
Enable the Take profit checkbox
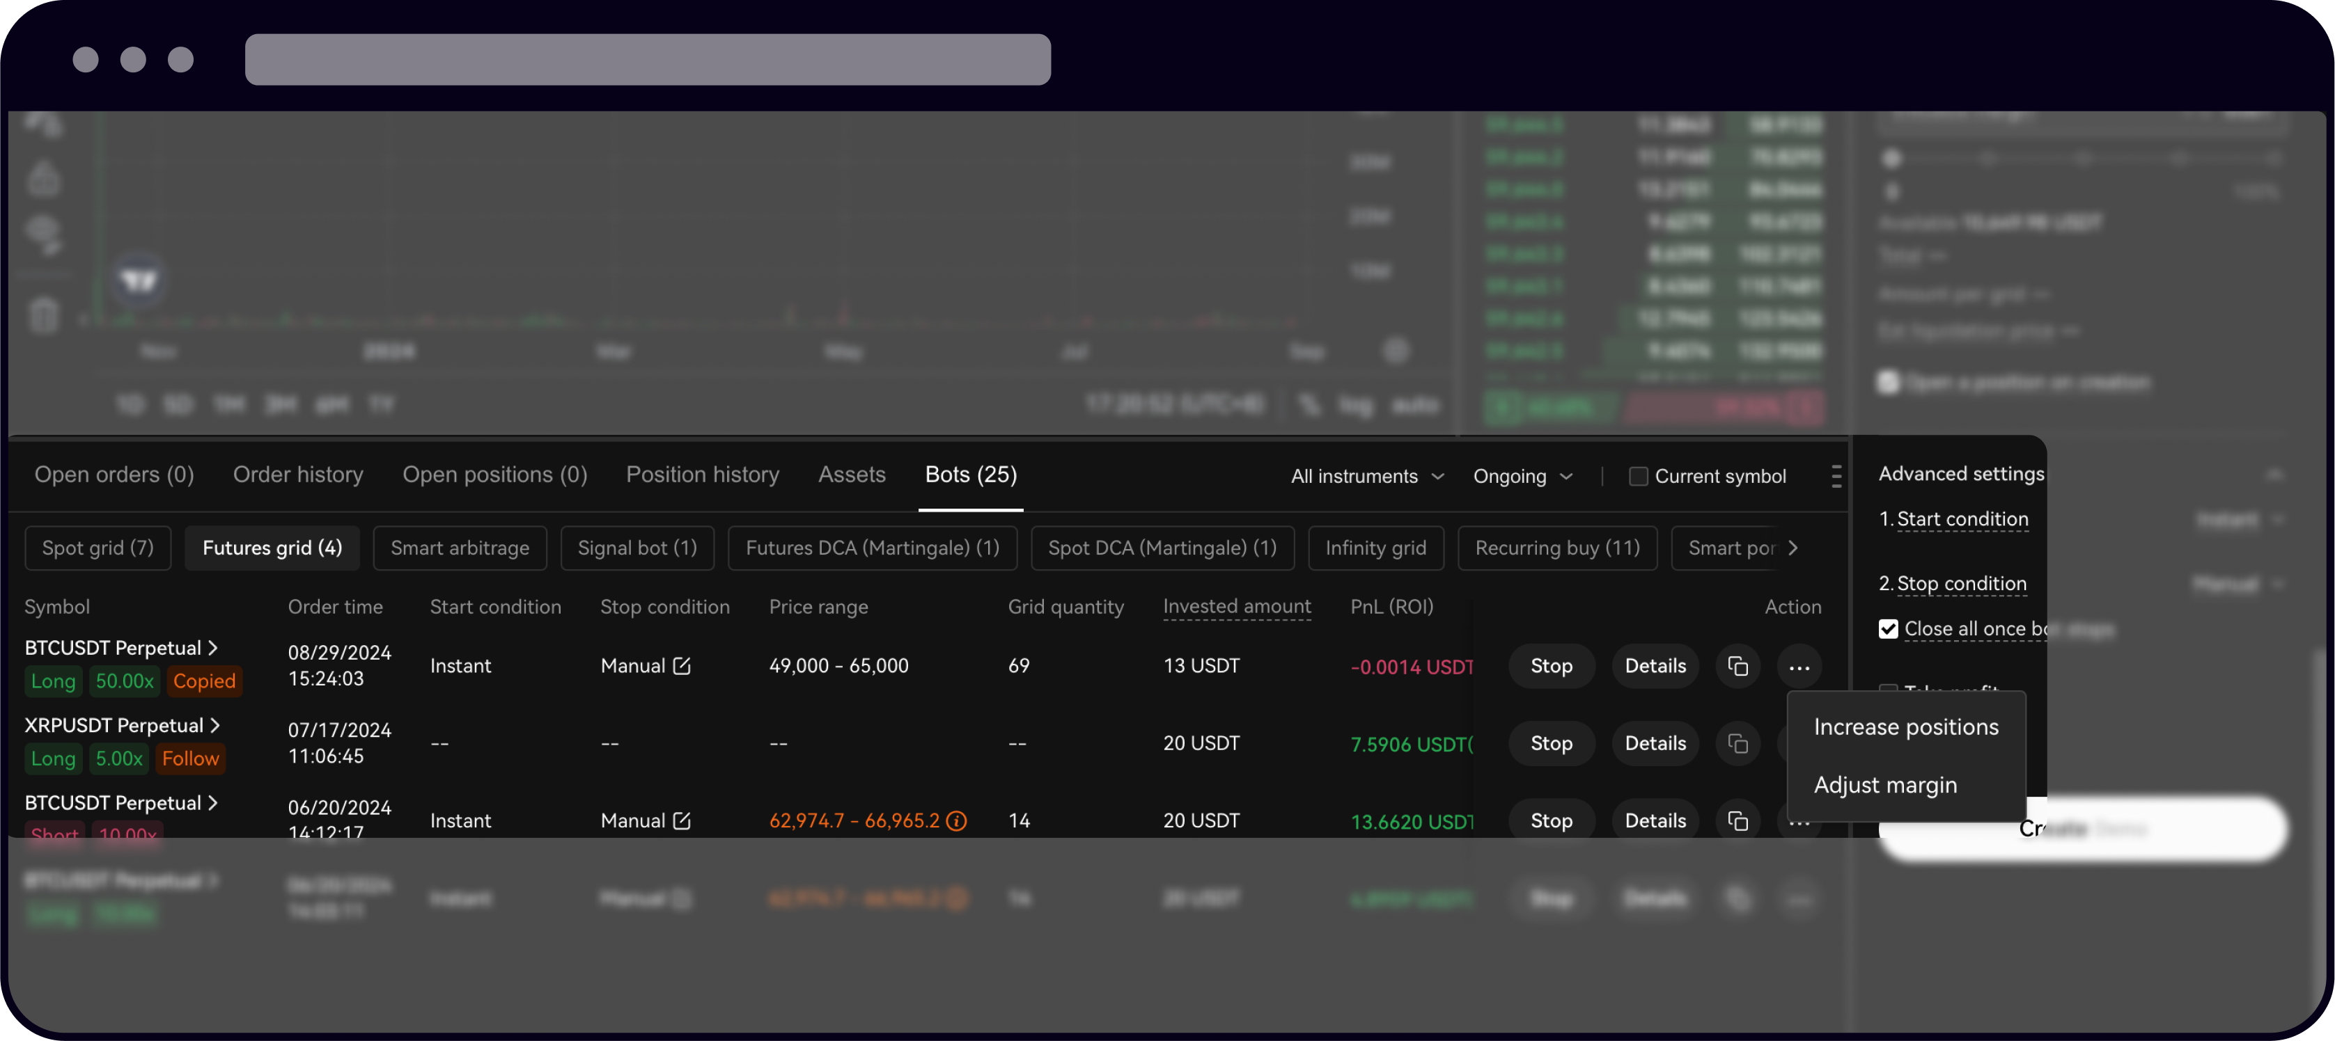(x=1889, y=690)
